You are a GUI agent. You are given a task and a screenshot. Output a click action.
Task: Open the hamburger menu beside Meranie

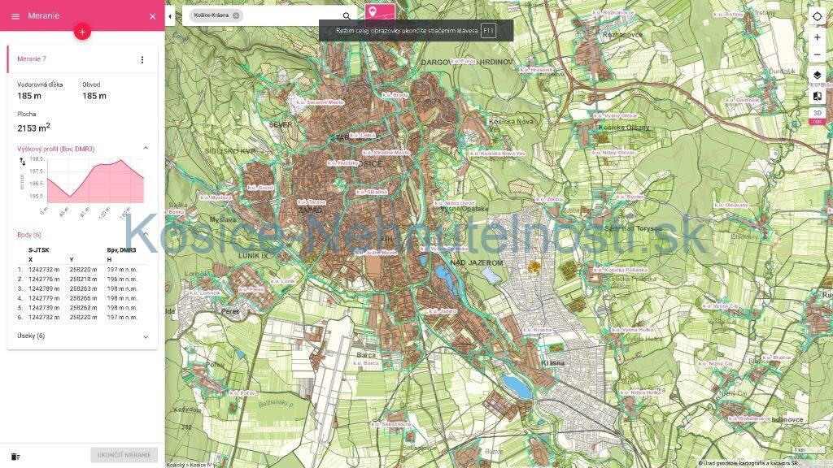pyautogui.click(x=15, y=16)
